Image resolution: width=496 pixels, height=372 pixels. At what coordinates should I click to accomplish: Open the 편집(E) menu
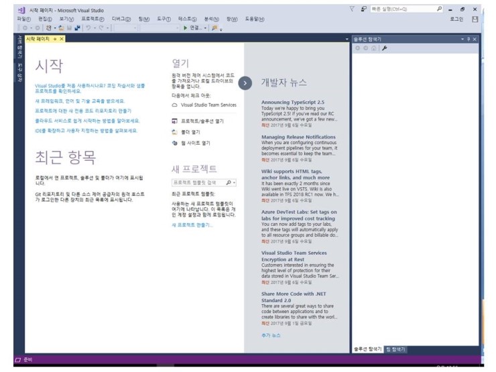[45, 19]
